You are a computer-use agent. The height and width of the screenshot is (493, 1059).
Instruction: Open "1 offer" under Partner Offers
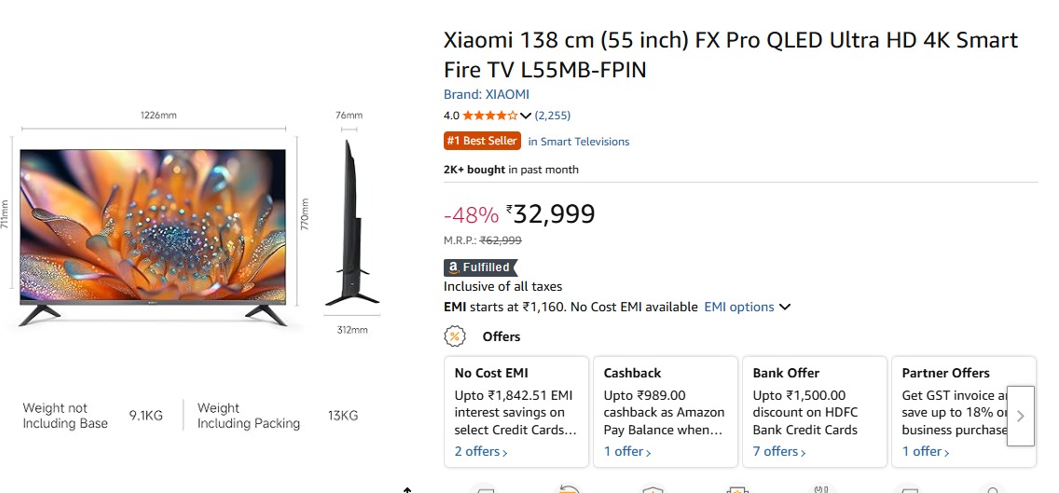[x=926, y=452]
